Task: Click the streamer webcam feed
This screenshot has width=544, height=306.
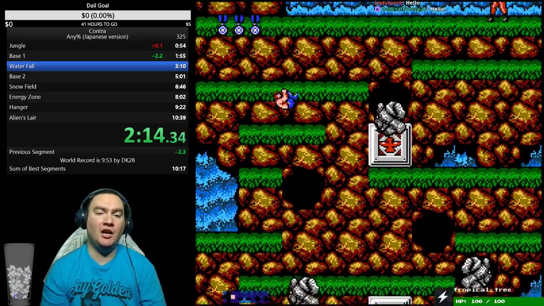Action: (102, 247)
